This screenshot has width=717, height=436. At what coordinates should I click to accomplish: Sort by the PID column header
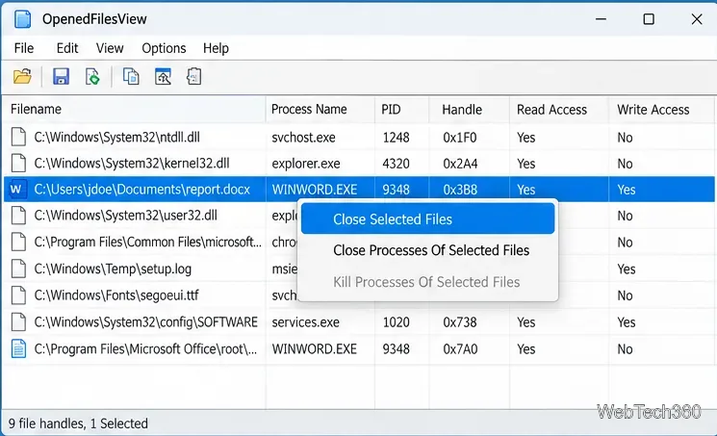click(402, 110)
